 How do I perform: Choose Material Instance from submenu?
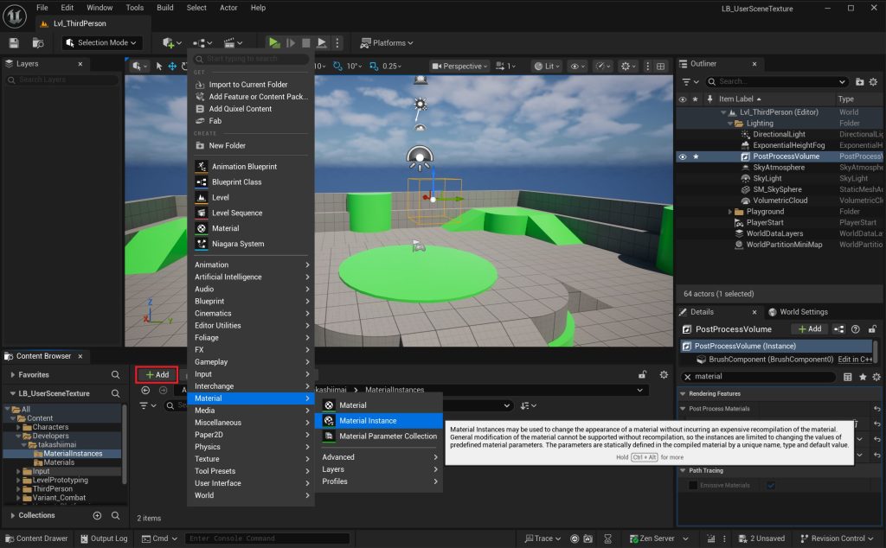tap(368, 421)
